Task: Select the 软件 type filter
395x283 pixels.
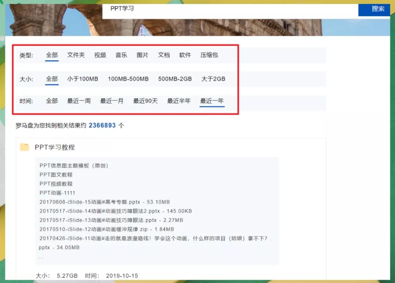Action: click(185, 55)
